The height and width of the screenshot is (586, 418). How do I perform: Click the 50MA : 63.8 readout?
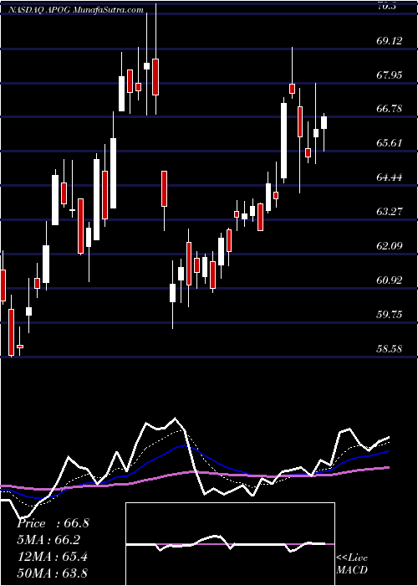click(52, 573)
